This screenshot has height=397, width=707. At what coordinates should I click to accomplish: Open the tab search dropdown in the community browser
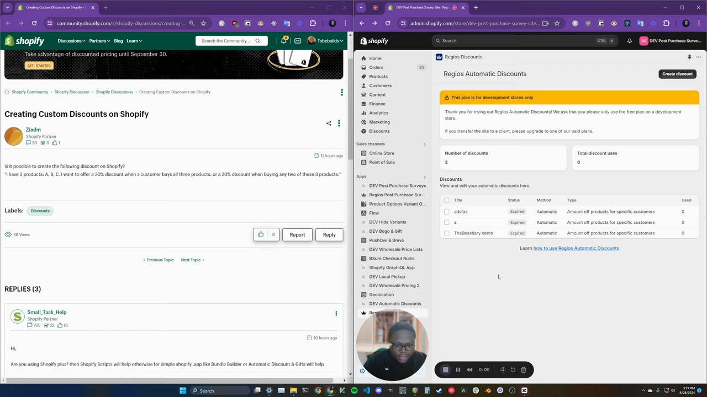tap(7, 7)
